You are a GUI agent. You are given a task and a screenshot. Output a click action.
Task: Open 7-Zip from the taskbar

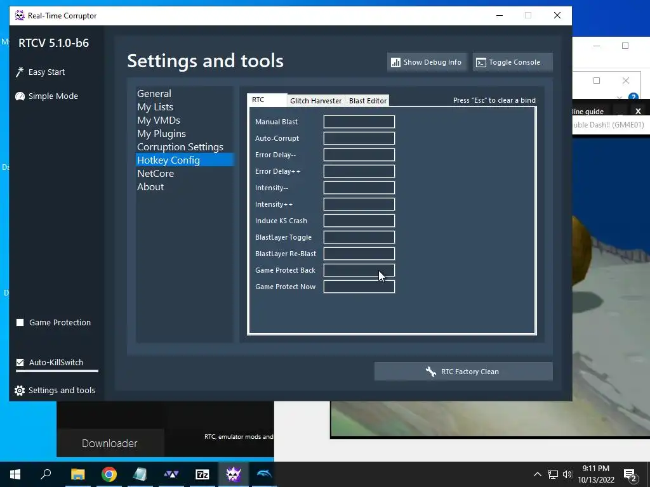coord(202,474)
